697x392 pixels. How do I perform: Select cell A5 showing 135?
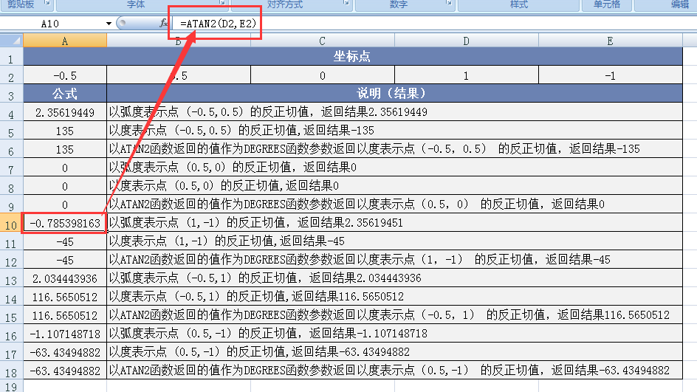tap(65, 131)
